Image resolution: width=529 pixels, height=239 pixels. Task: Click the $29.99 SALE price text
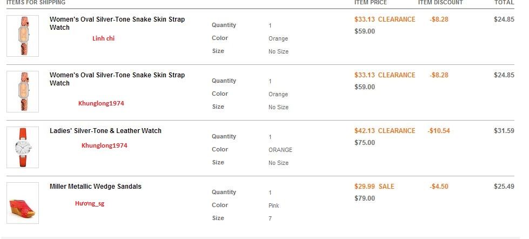coord(374,187)
